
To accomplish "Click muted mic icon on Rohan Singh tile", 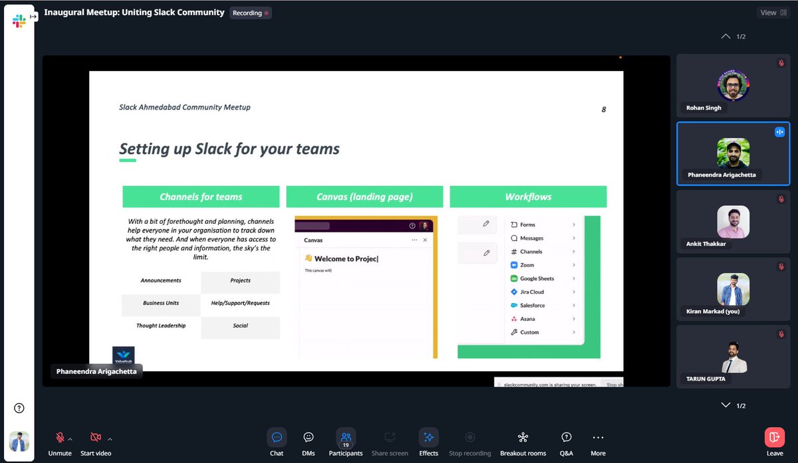I will (781, 63).
